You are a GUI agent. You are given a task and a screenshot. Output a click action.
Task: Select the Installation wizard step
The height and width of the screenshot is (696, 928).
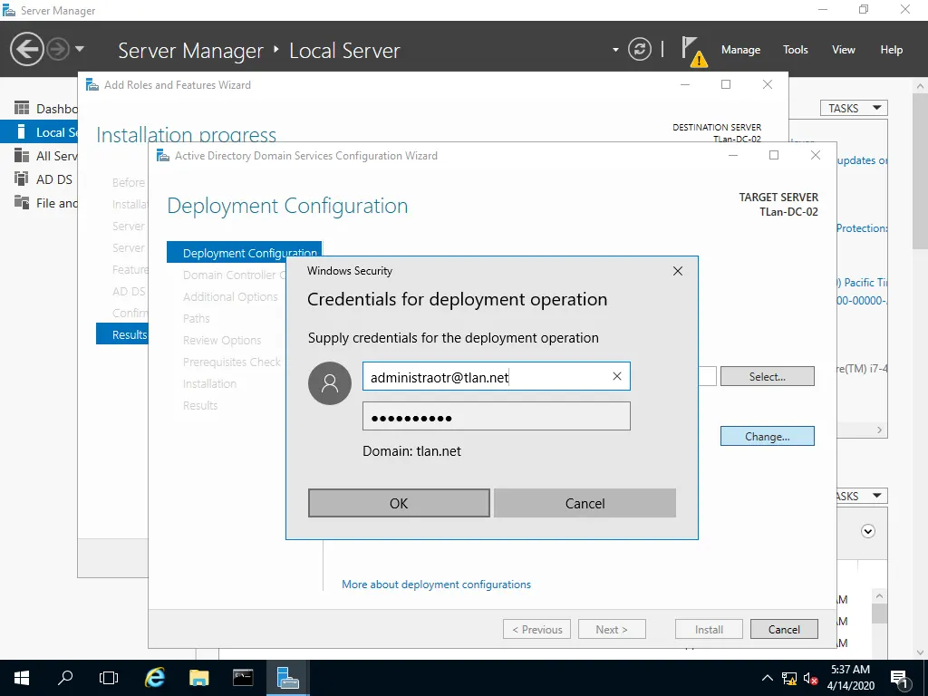pyautogui.click(x=209, y=383)
